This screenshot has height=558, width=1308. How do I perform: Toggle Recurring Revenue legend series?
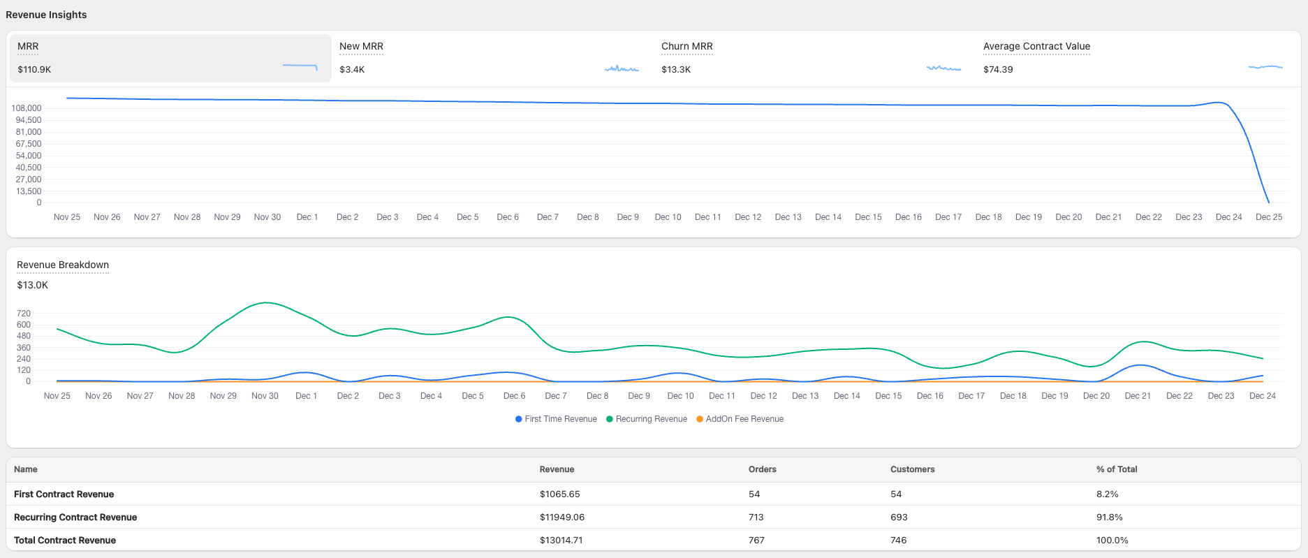tap(647, 419)
